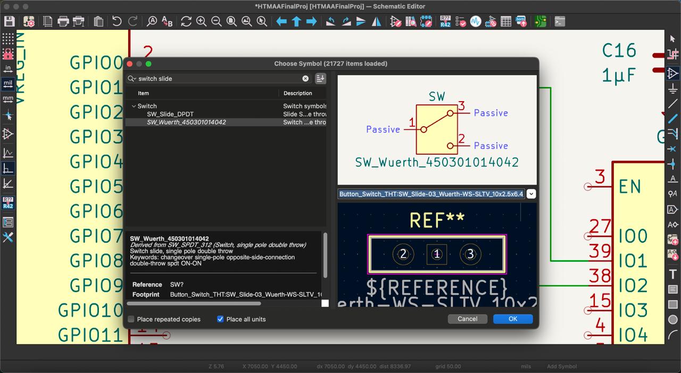Viewport: 681px width, 373px height.
Task: Enable the Place repeated copies checkbox
Action: [x=131, y=319]
